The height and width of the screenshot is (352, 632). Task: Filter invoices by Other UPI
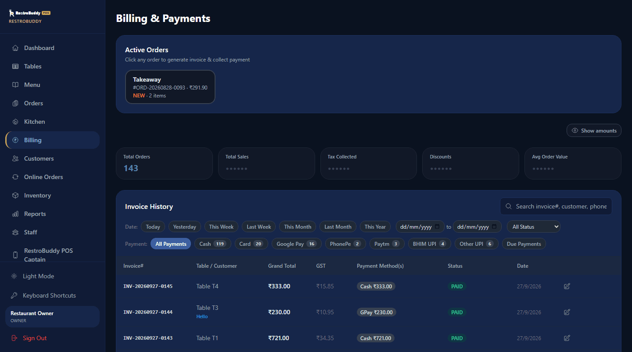[x=476, y=244]
